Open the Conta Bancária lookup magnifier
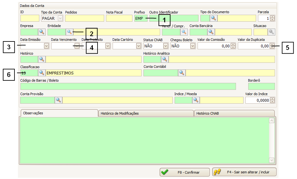297x179 pixels. [x=211, y=32]
